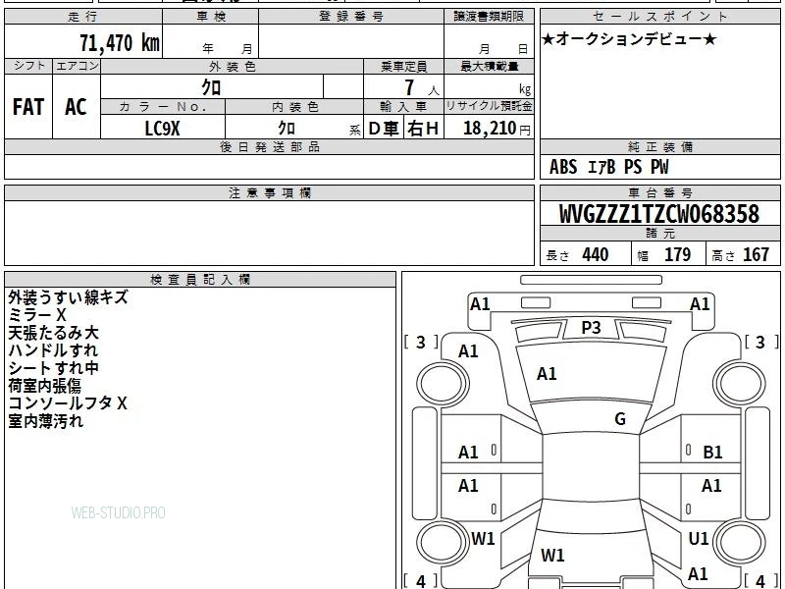785x589 pixels.
Task: Select the 外装色 header
Action: point(233,66)
